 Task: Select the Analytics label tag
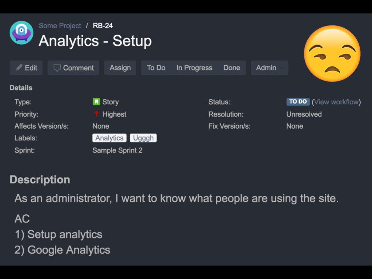point(109,138)
